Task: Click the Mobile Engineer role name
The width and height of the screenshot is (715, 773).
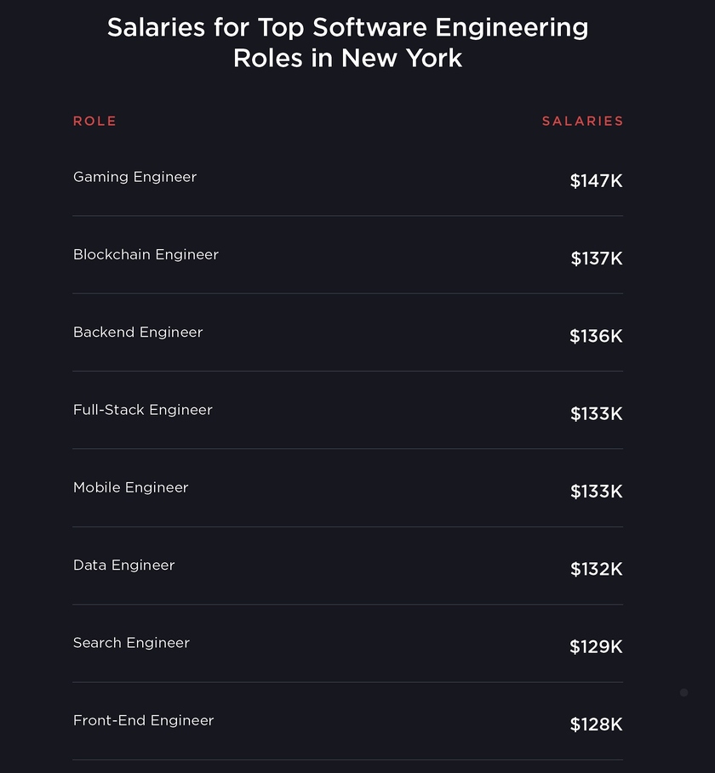Action: pyautogui.click(x=131, y=487)
